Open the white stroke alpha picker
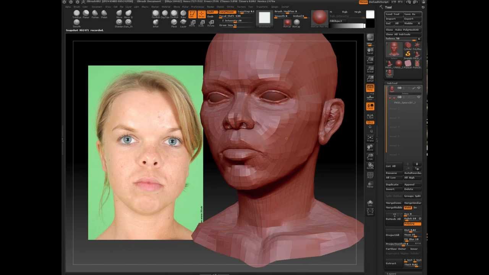 tap(264, 18)
